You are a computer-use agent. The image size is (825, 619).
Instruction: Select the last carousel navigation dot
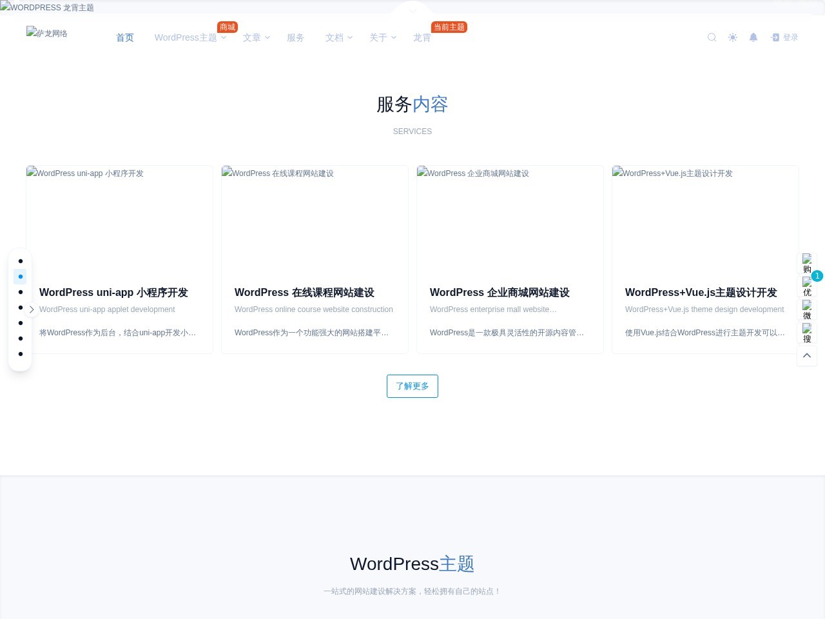click(x=20, y=353)
